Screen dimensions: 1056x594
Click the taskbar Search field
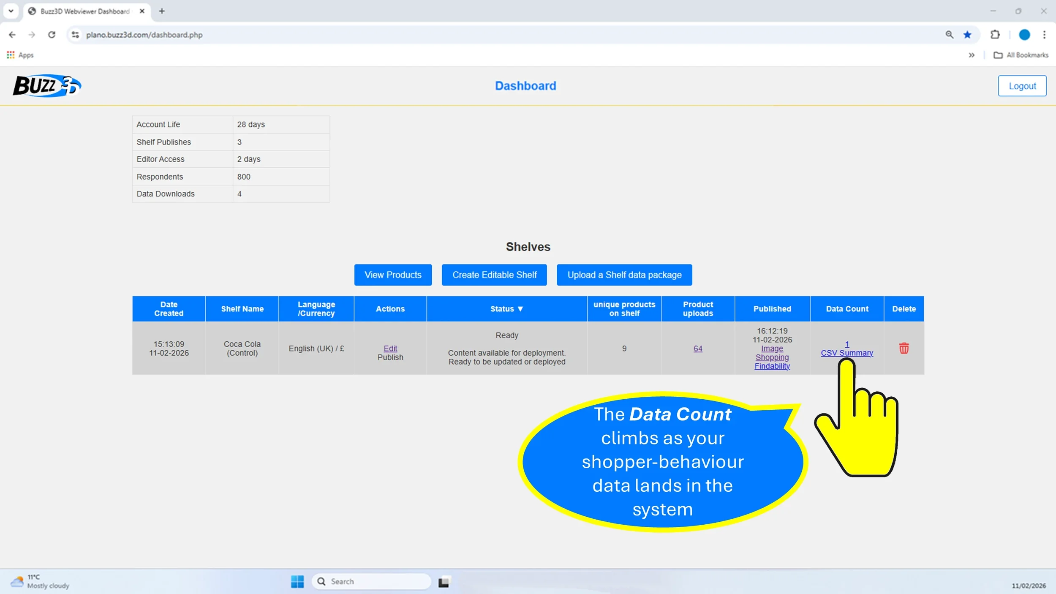coord(372,581)
